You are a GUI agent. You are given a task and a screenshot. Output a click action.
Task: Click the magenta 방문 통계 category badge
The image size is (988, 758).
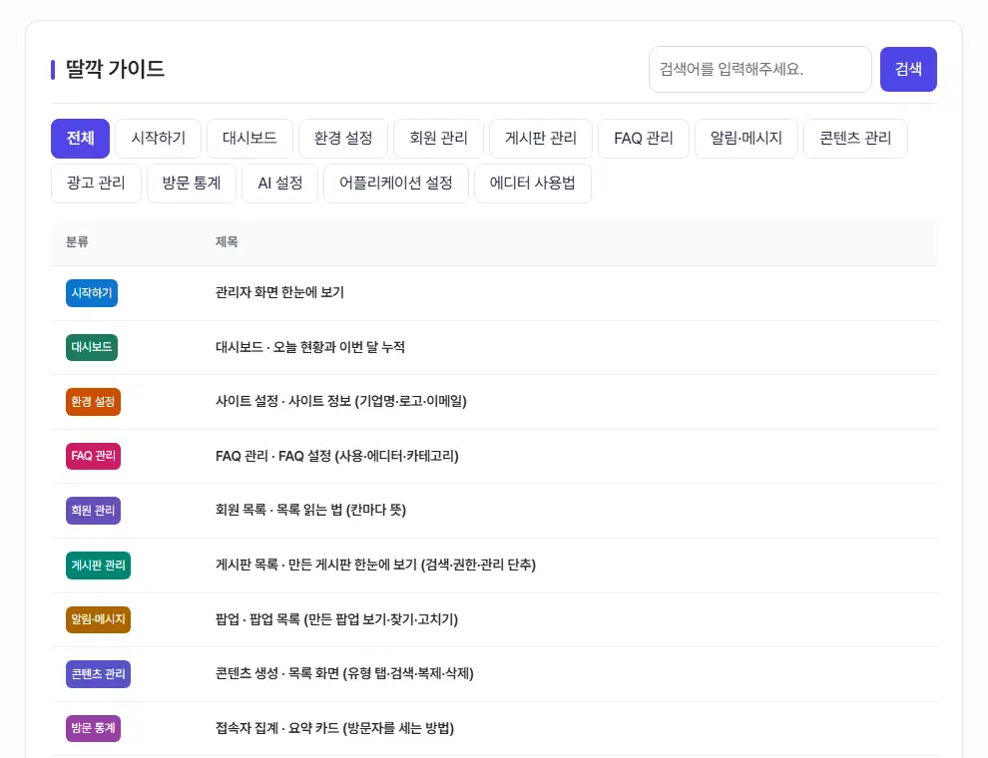point(93,728)
